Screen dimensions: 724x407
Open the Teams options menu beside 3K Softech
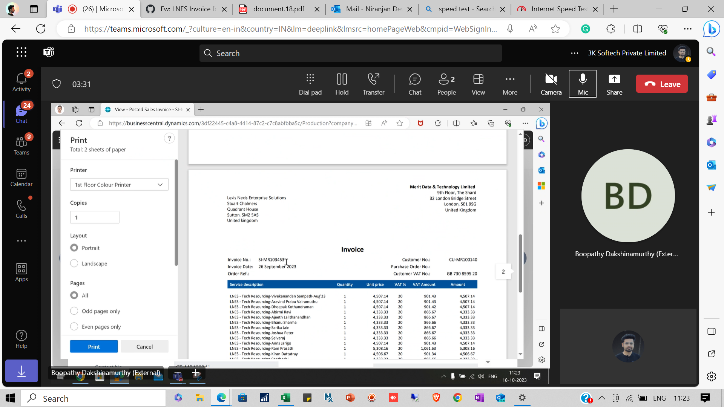pos(574,53)
